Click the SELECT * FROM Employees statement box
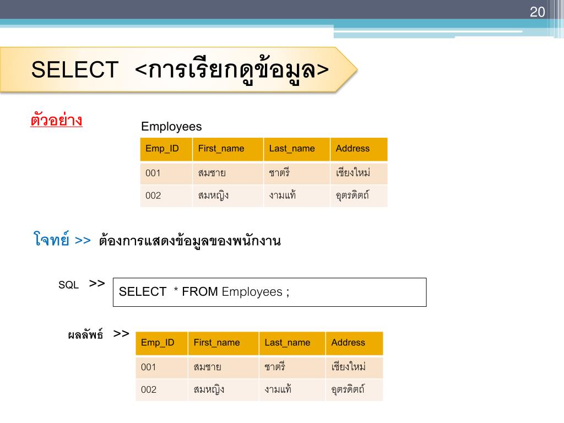 click(270, 292)
